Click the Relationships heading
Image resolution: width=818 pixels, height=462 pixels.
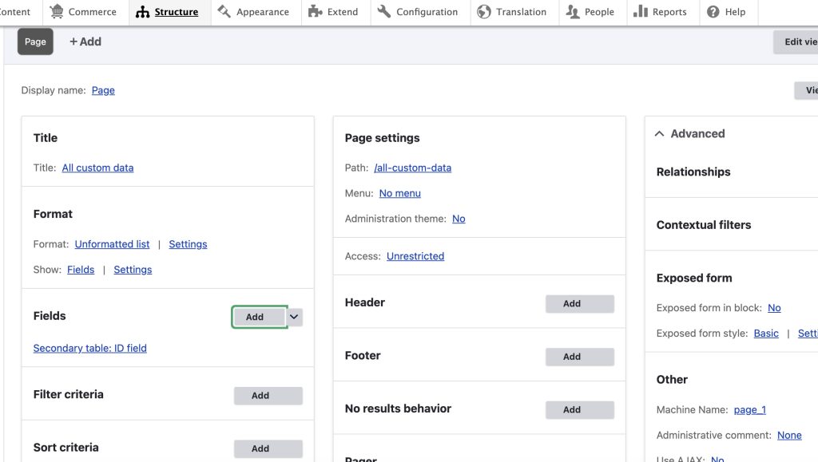point(693,172)
